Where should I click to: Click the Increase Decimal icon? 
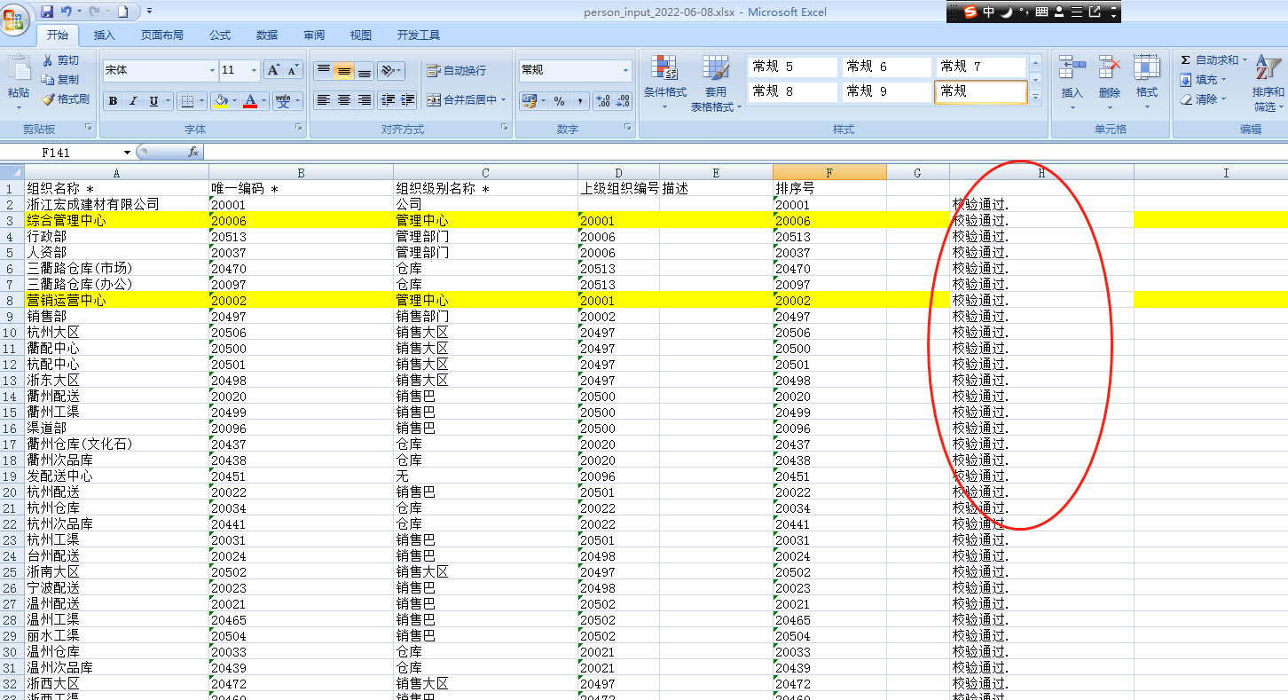(x=602, y=101)
